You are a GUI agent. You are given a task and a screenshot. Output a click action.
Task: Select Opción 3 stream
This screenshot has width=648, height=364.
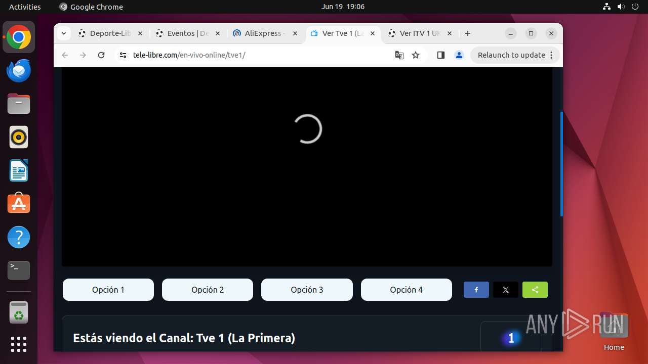[x=307, y=290]
